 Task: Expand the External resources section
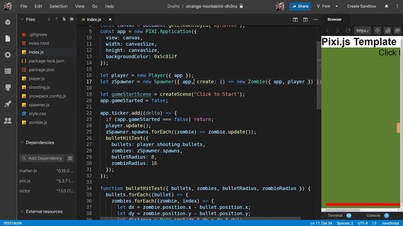click(22, 212)
